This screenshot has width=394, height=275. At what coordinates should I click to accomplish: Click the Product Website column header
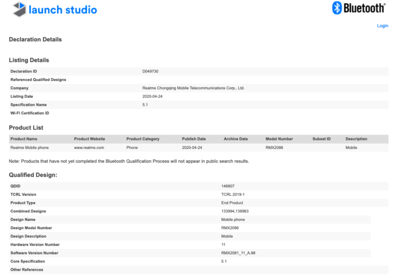tap(89, 139)
